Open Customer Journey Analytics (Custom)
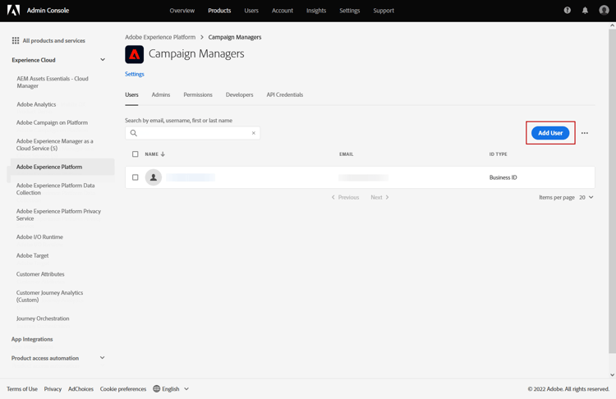 (49, 296)
